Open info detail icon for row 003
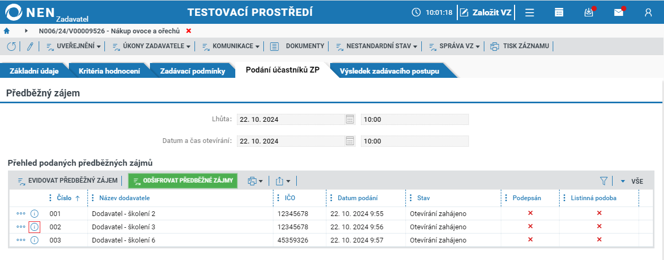 (34, 240)
